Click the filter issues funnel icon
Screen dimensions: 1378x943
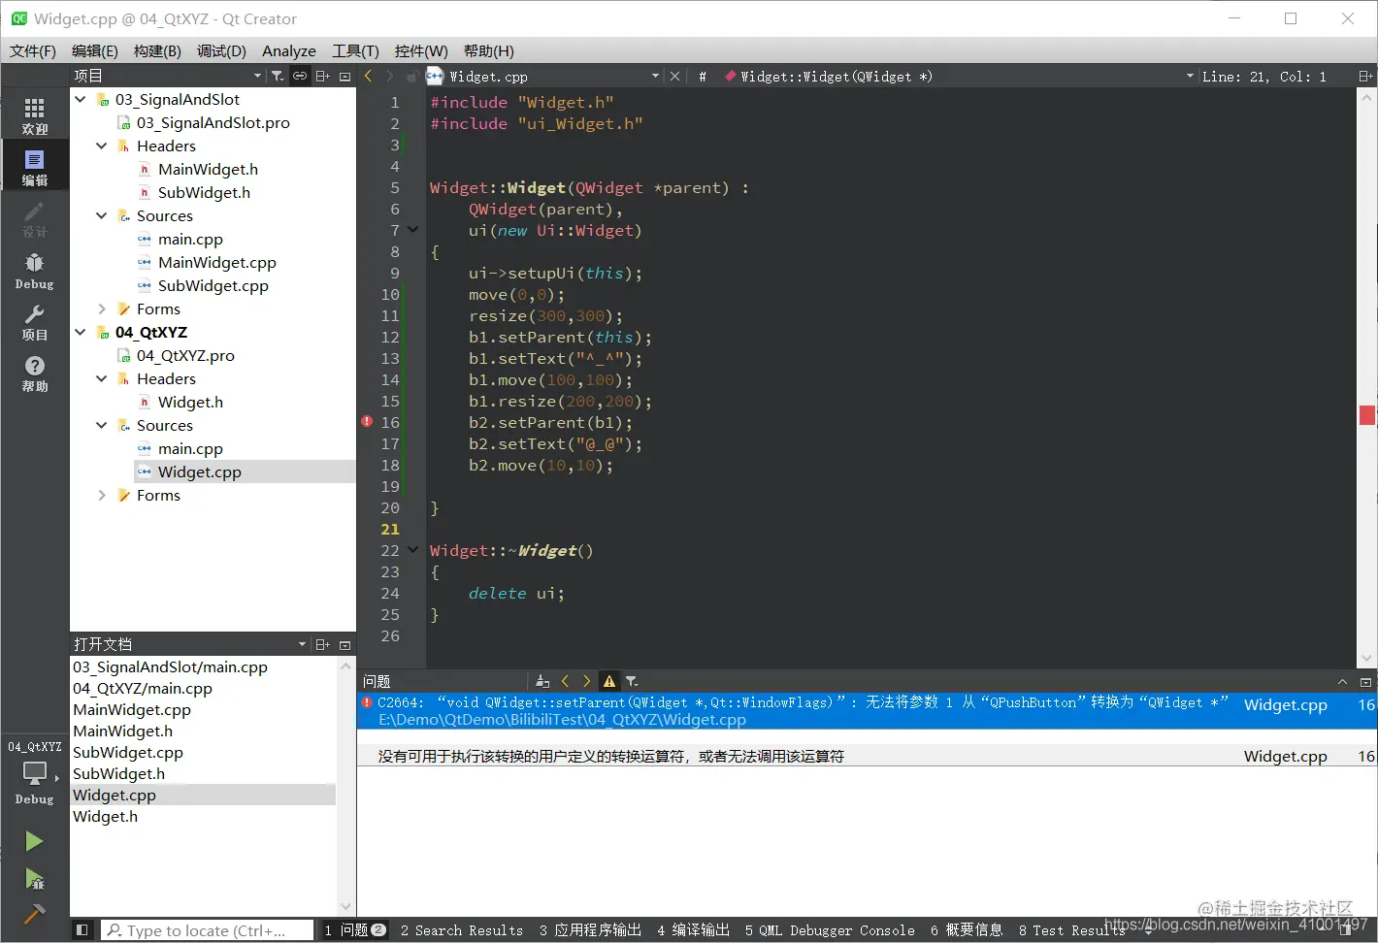coord(632,681)
